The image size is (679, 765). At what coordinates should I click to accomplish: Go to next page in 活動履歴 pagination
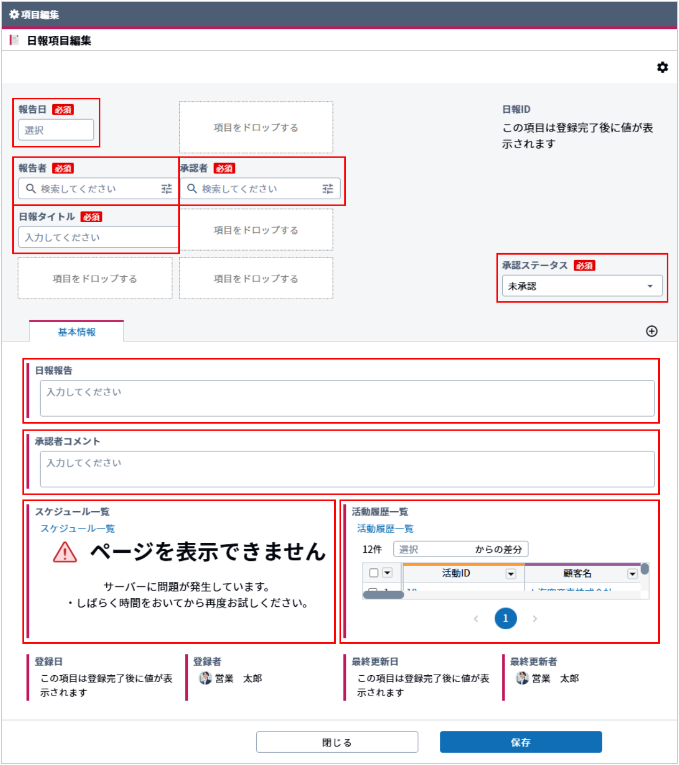coord(535,619)
